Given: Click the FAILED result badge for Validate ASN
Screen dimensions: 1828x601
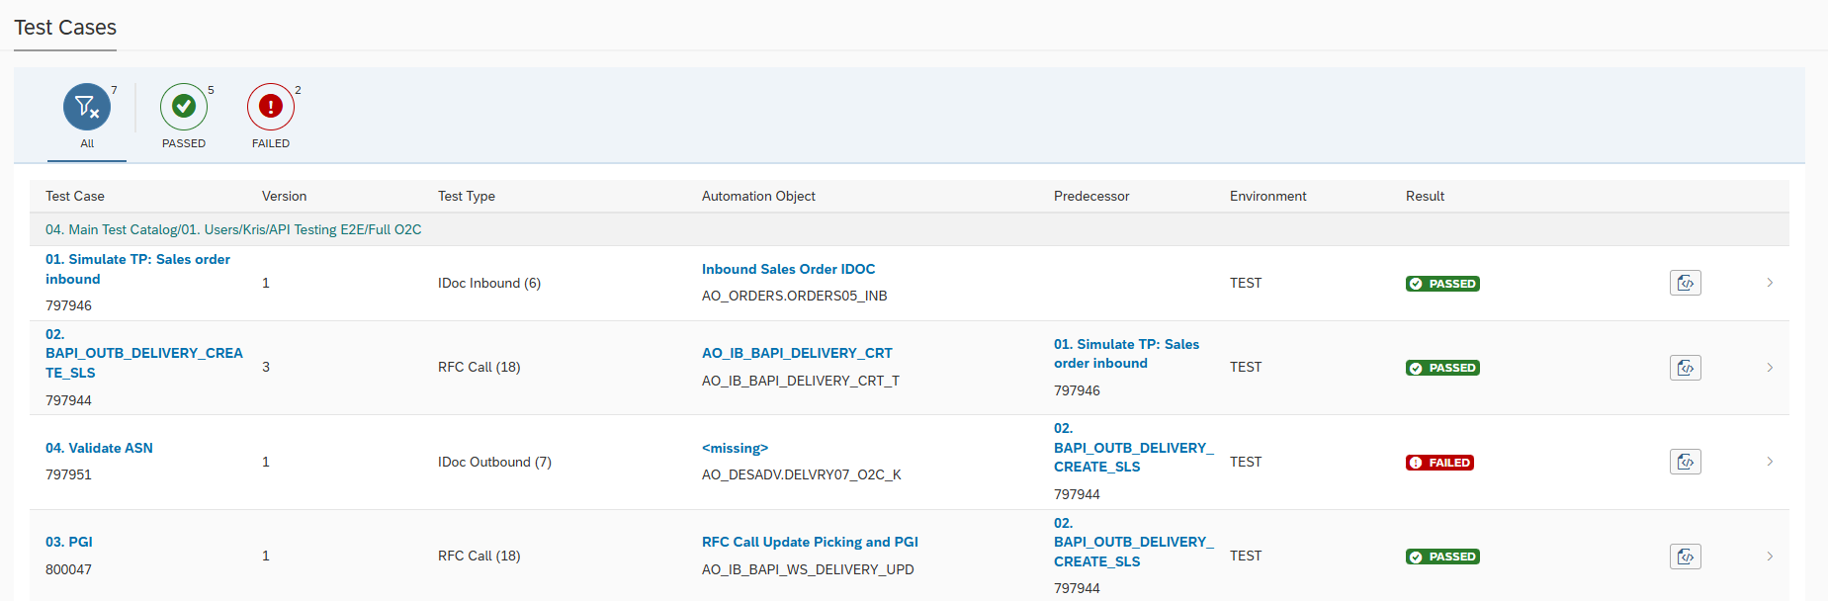Looking at the screenshot, I should coord(1439,463).
